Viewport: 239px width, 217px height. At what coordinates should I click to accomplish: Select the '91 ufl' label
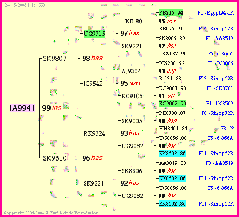(x=167, y=96)
